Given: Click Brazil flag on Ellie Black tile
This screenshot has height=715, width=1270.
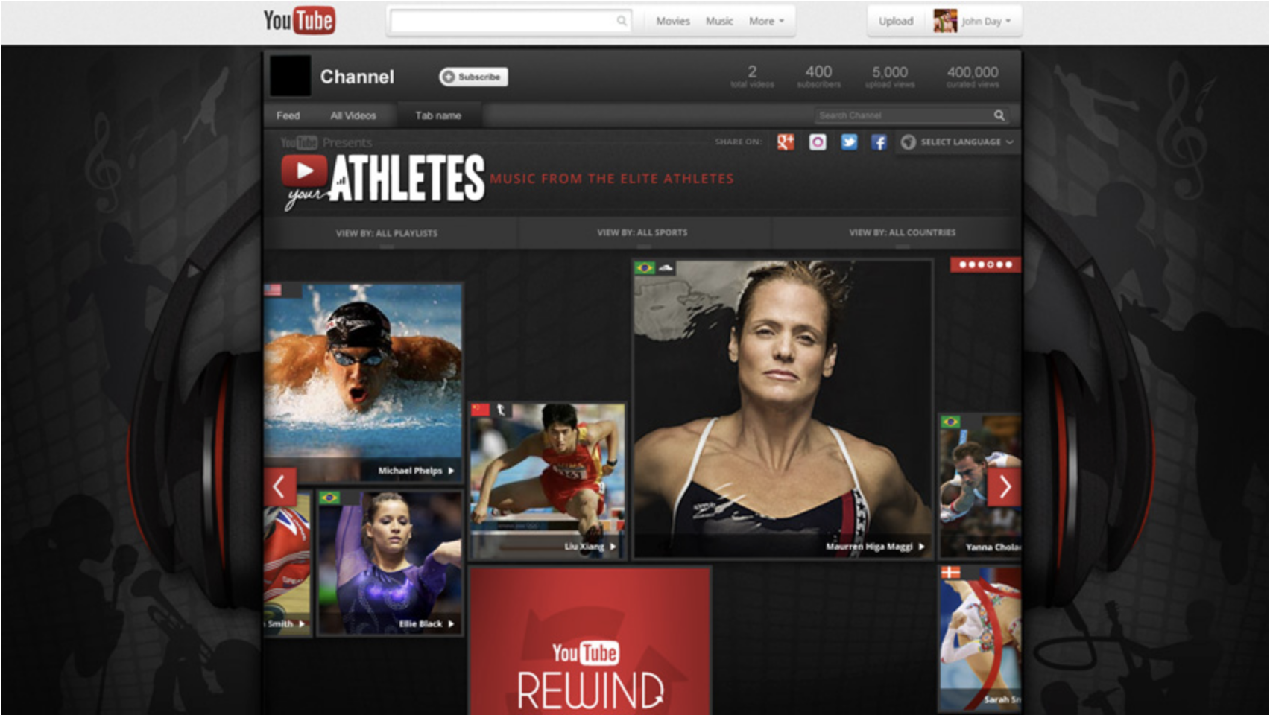Looking at the screenshot, I should click(329, 498).
